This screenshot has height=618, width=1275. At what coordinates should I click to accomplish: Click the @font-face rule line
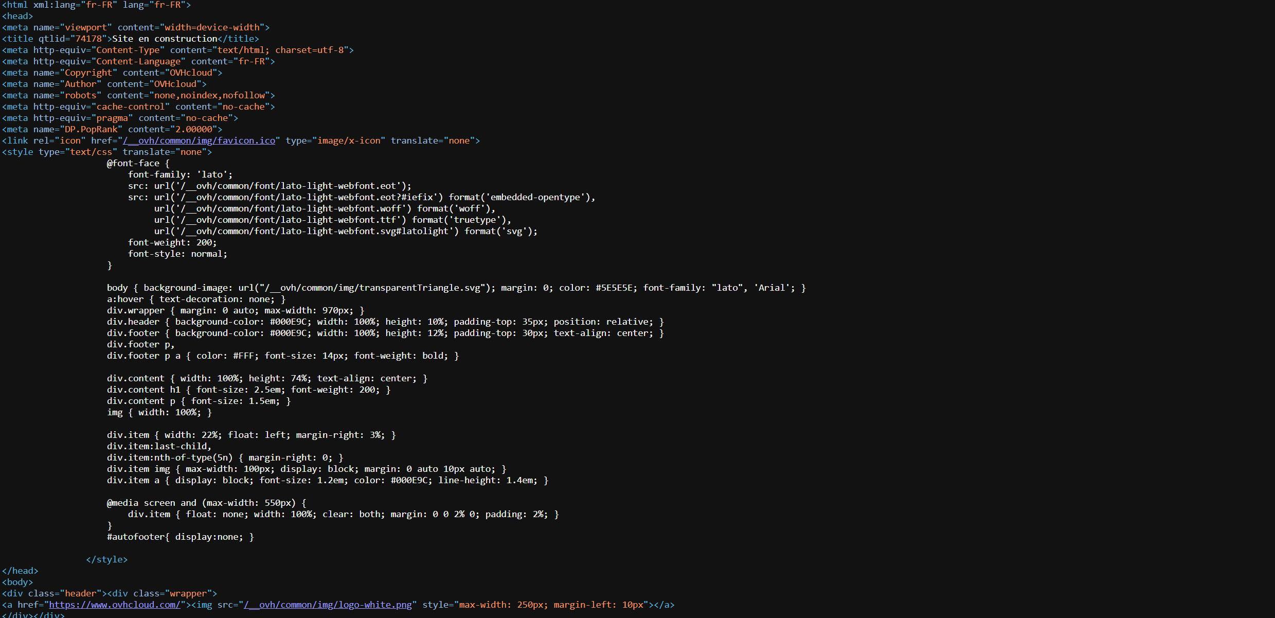click(138, 163)
